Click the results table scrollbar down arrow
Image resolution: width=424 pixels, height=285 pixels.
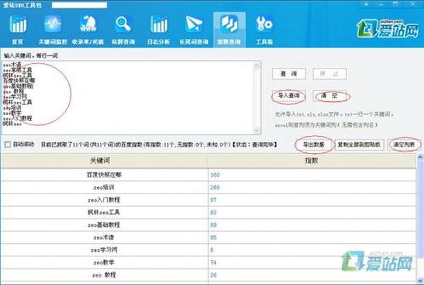click(420, 280)
